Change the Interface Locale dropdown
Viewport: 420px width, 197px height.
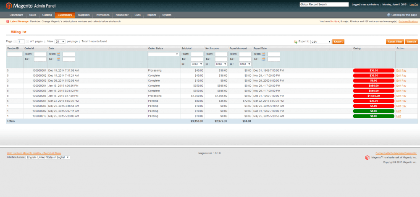click(48, 157)
